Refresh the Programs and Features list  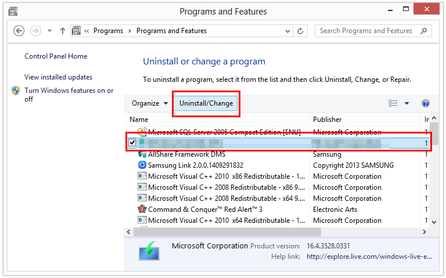tap(300, 31)
